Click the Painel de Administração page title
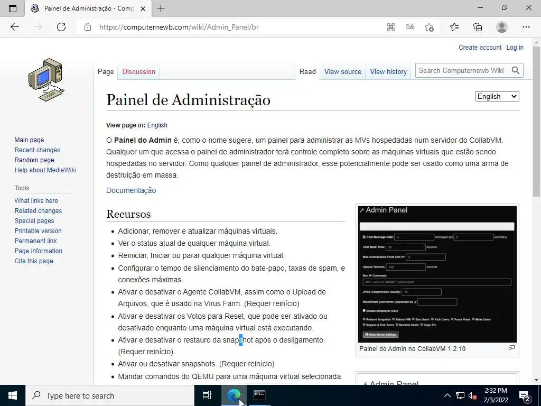 tap(189, 100)
